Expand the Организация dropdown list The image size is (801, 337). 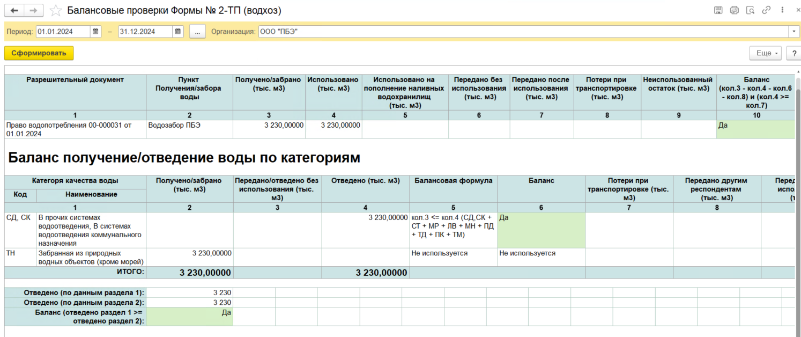point(793,32)
